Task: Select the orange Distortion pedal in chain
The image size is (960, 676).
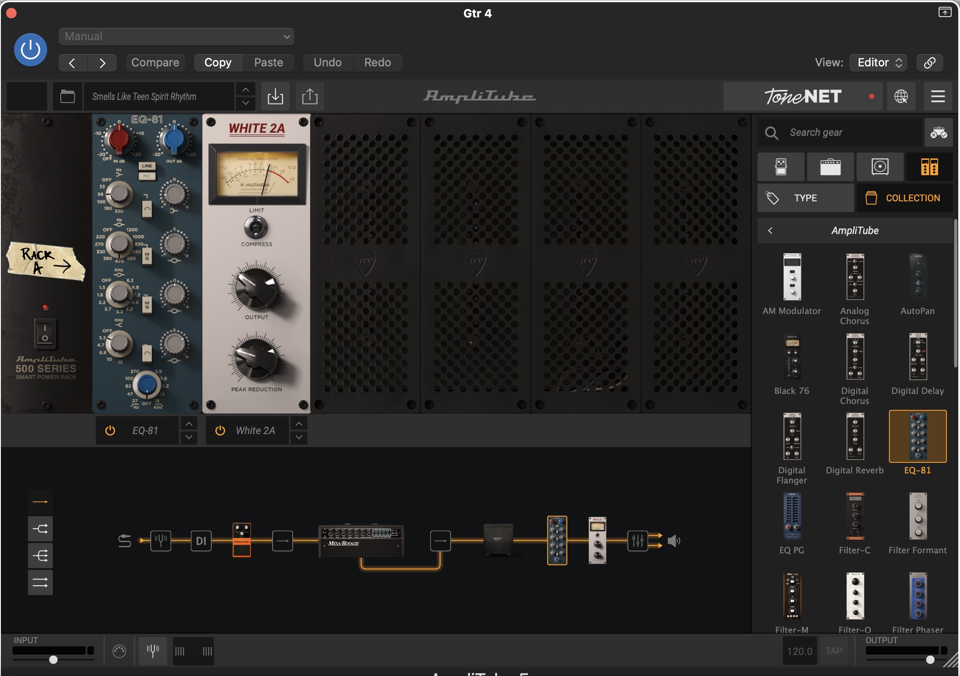Action: pyautogui.click(x=242, y=540)
